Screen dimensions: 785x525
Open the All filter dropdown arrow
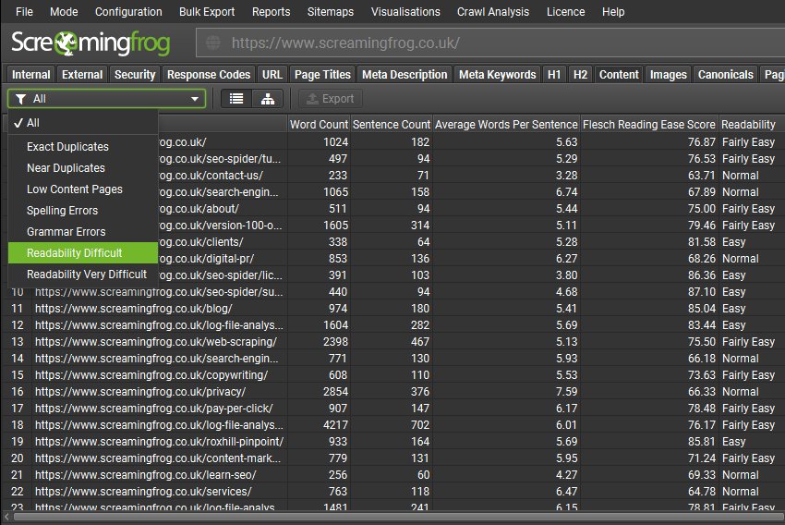pyautogui.click(x=194, y=99)
